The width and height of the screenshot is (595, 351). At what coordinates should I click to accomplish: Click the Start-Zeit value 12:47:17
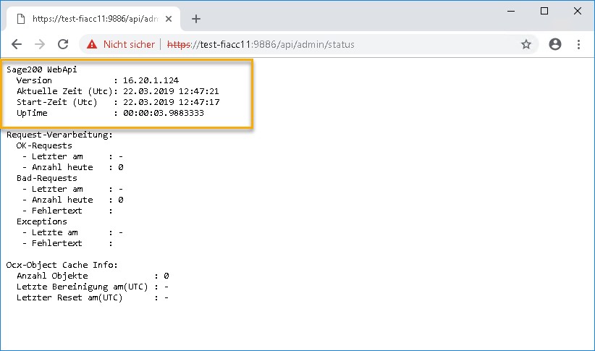pos(199,102)
